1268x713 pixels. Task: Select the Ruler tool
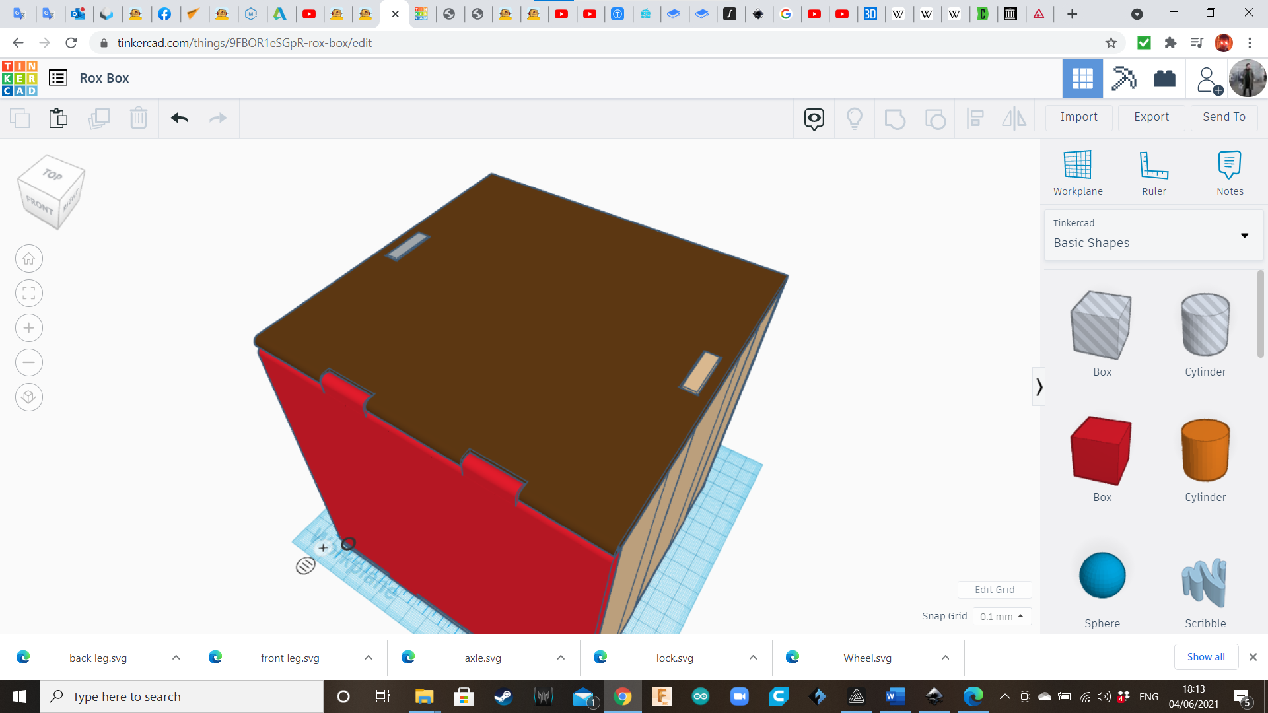[x=1154, y=173]
